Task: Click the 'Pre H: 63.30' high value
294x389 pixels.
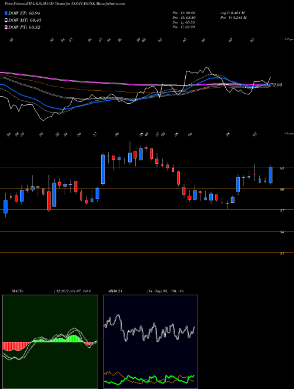Action: (x=183, y=18)
